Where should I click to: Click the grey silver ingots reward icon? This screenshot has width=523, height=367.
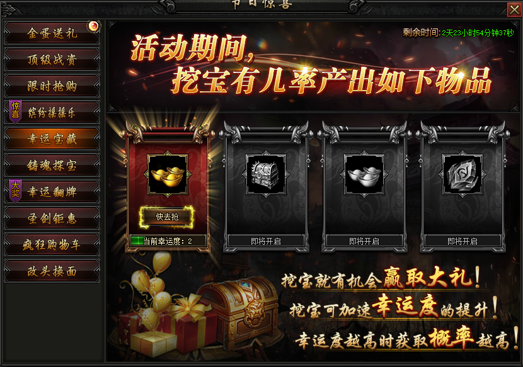(x=364, y=174)
